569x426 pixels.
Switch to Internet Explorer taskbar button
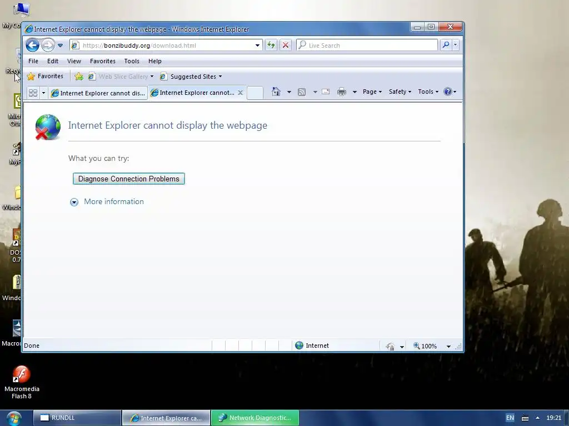click(x=166, y=418)
